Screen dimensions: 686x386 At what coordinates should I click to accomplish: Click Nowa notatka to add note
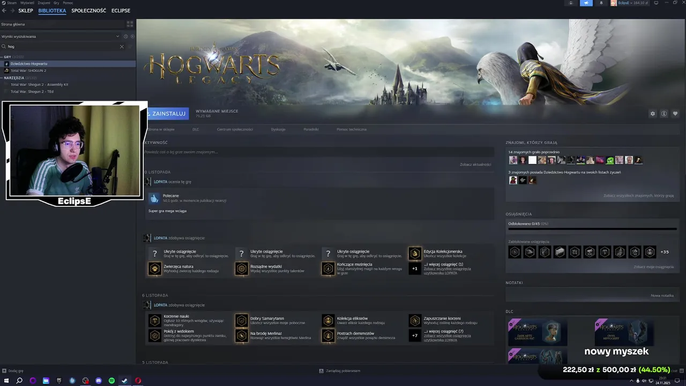pos(662,295)
